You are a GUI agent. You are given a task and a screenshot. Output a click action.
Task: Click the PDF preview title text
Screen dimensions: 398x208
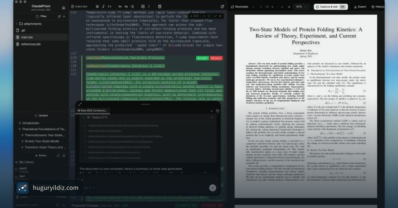click(x=306, y=36)
